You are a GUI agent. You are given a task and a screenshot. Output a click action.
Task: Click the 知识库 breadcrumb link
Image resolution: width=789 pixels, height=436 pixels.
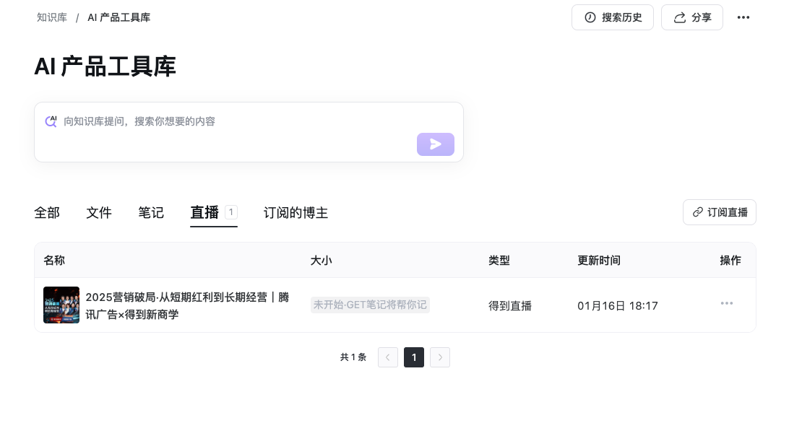pyautogui.click(x=52, y=17)
